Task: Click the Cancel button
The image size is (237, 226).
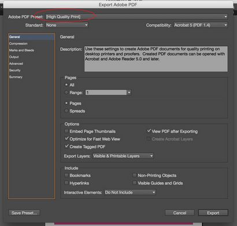Action: [x=180, y=213]
